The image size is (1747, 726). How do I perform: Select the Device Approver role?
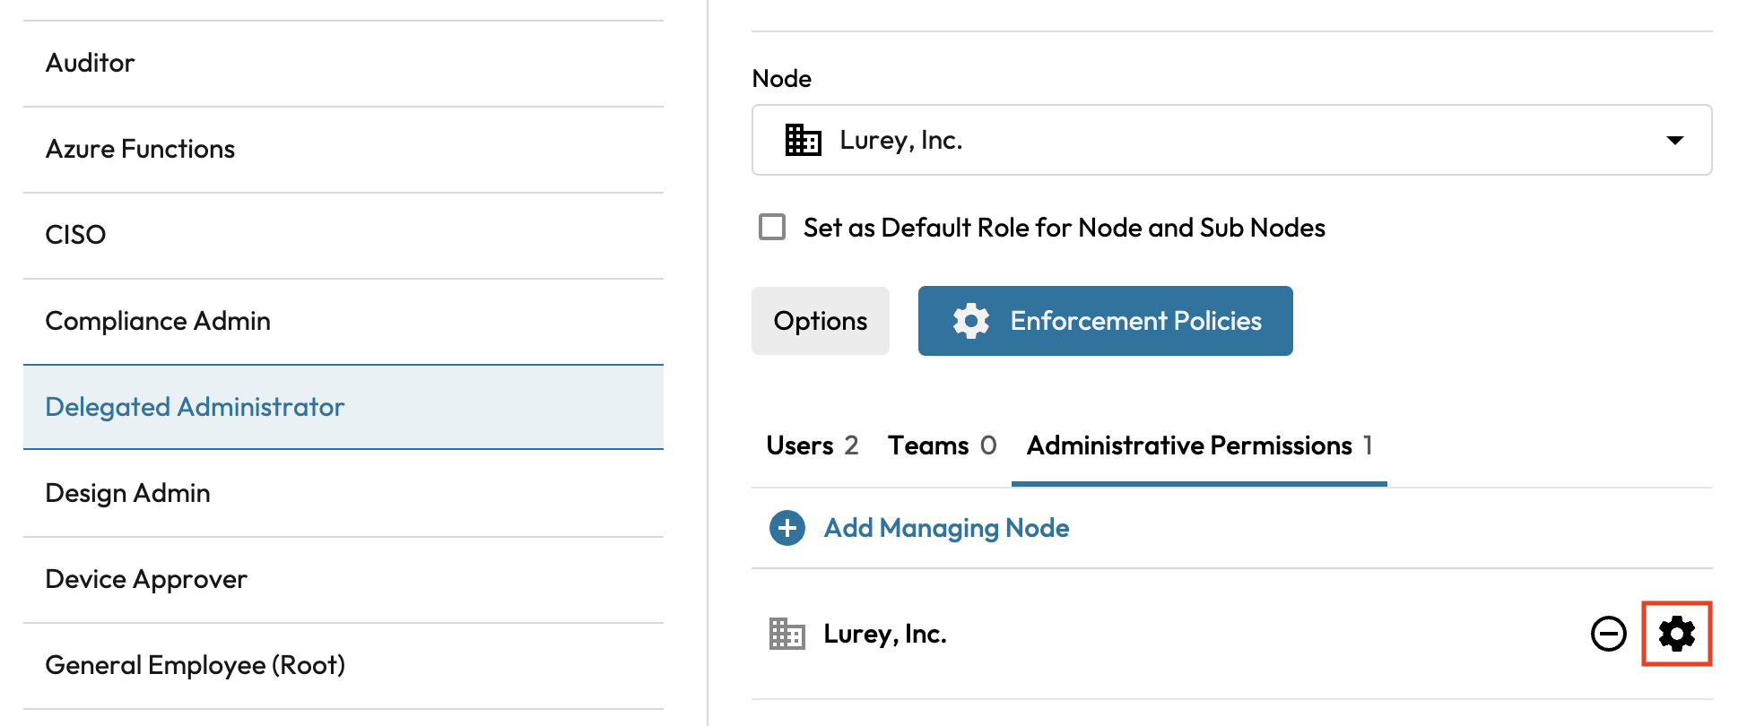(x=146, y=579)
